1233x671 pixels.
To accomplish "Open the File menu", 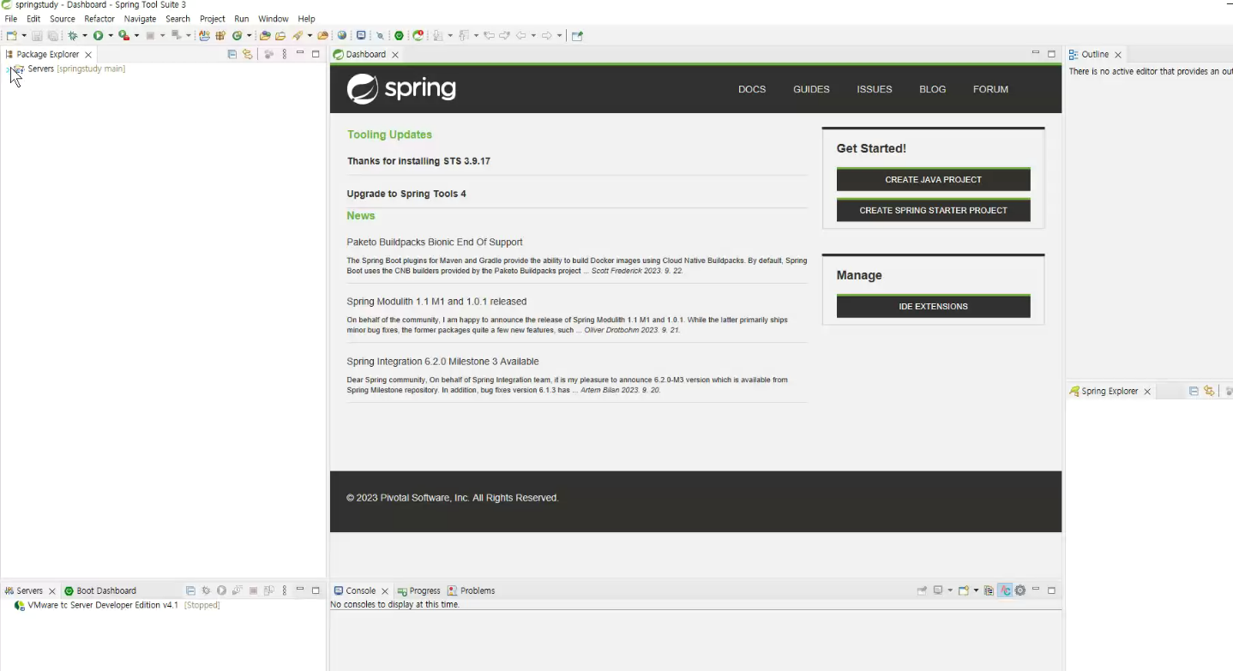I will pos(11,18).
